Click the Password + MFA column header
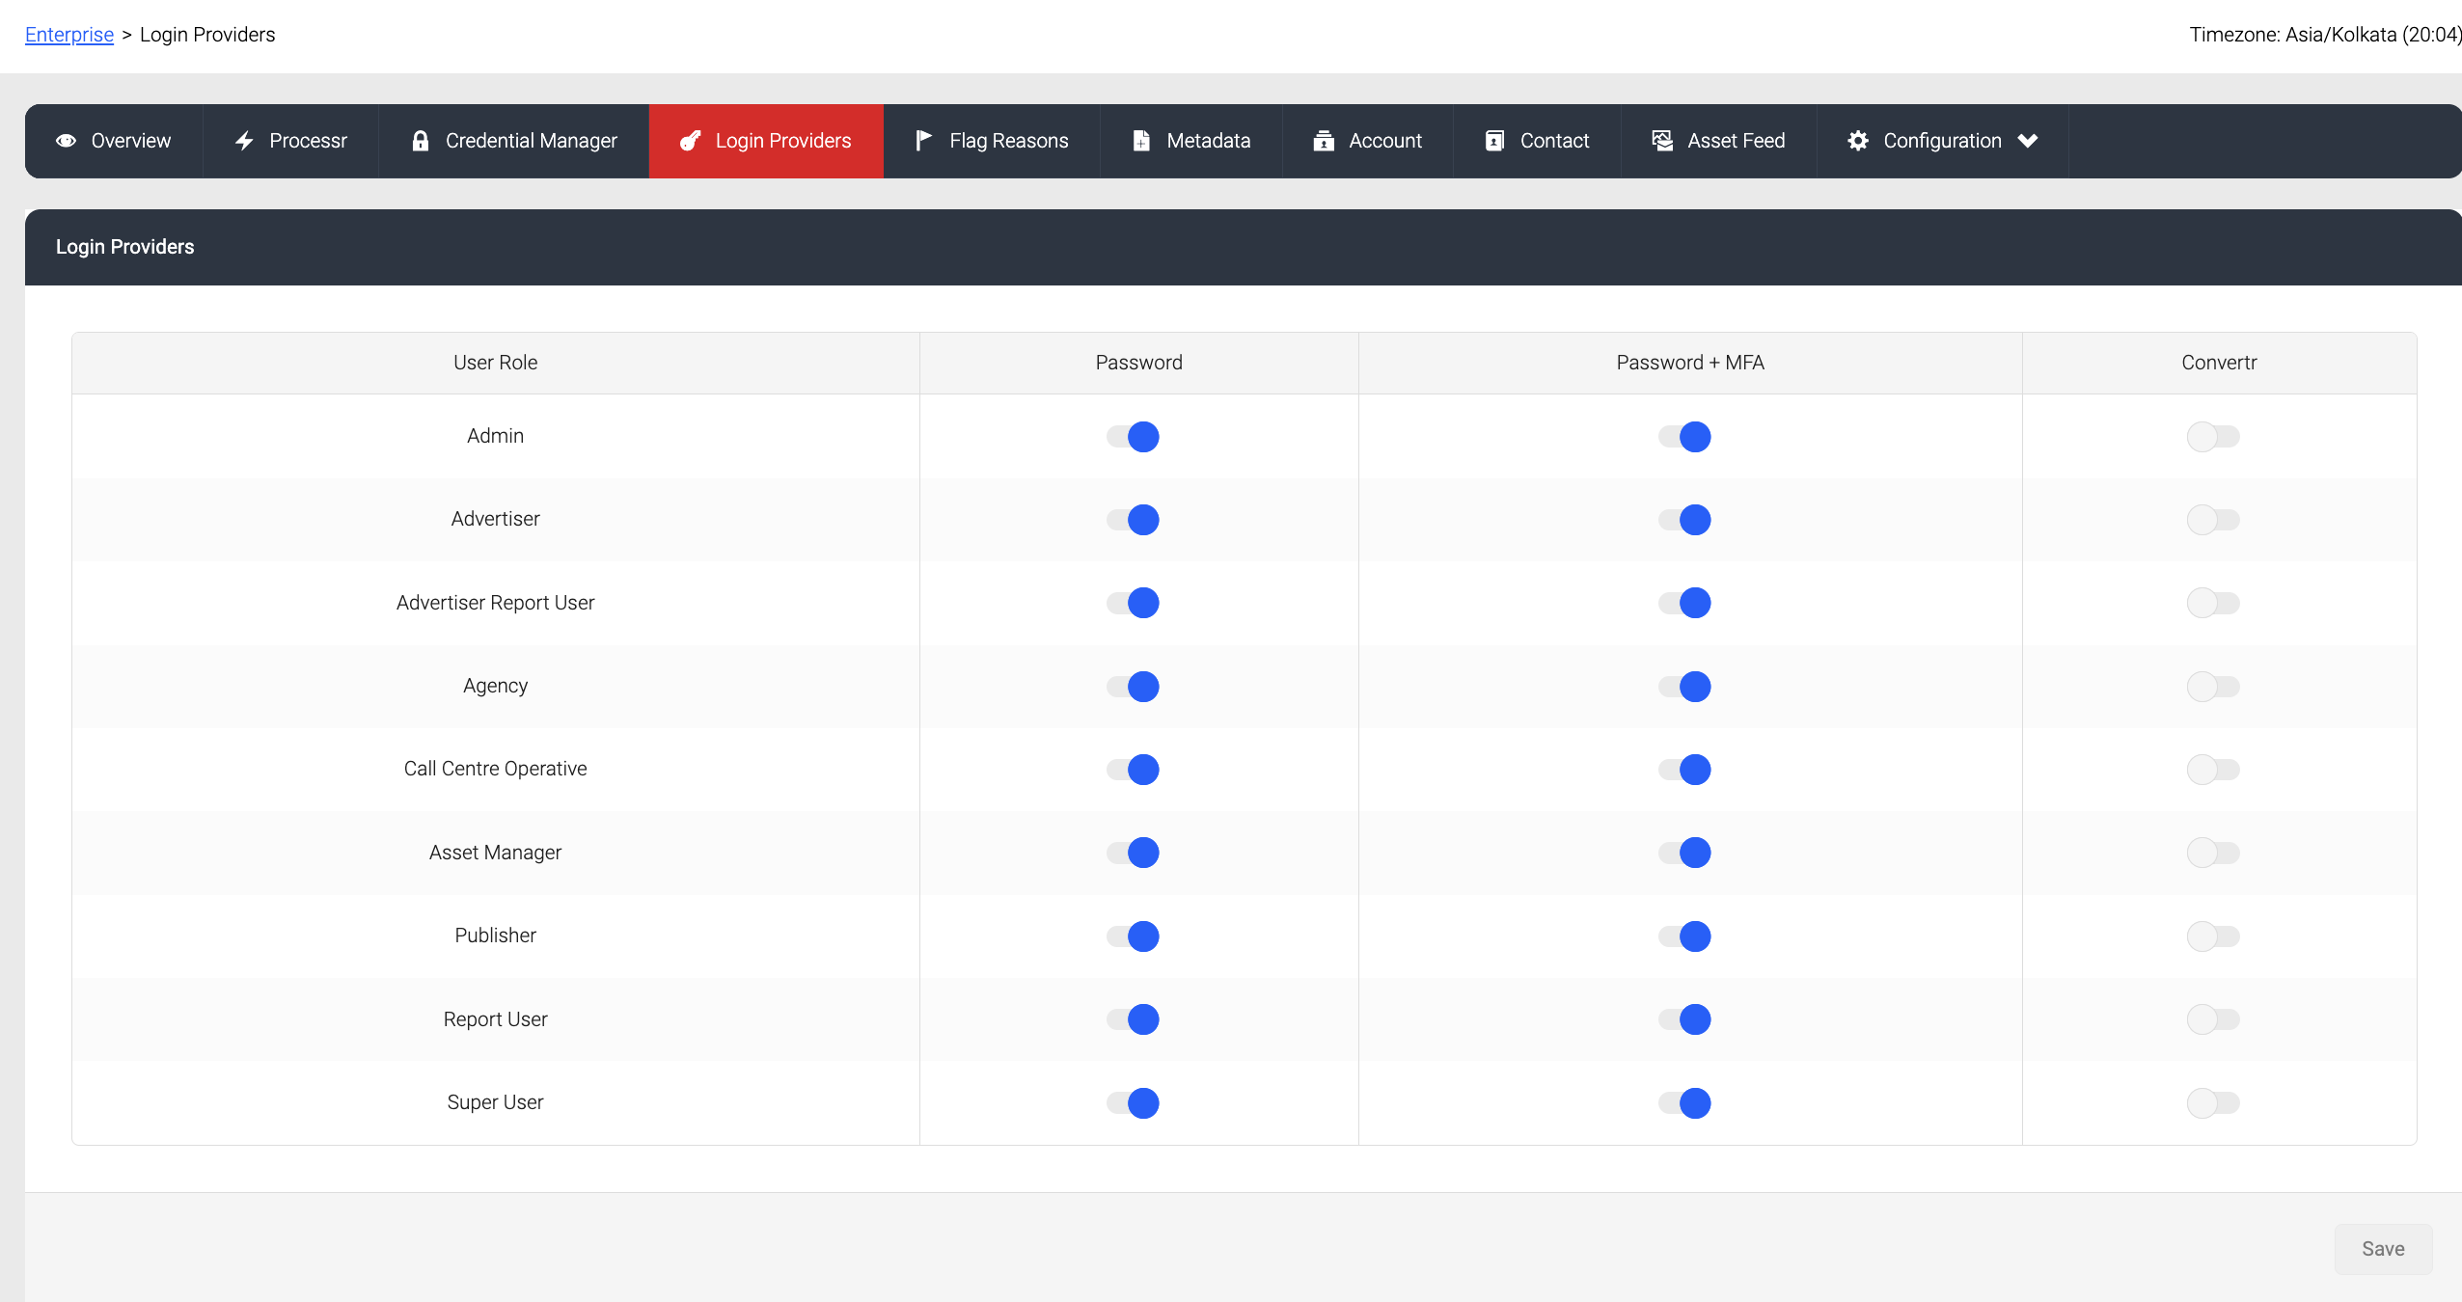 [x=1690, y=363]
